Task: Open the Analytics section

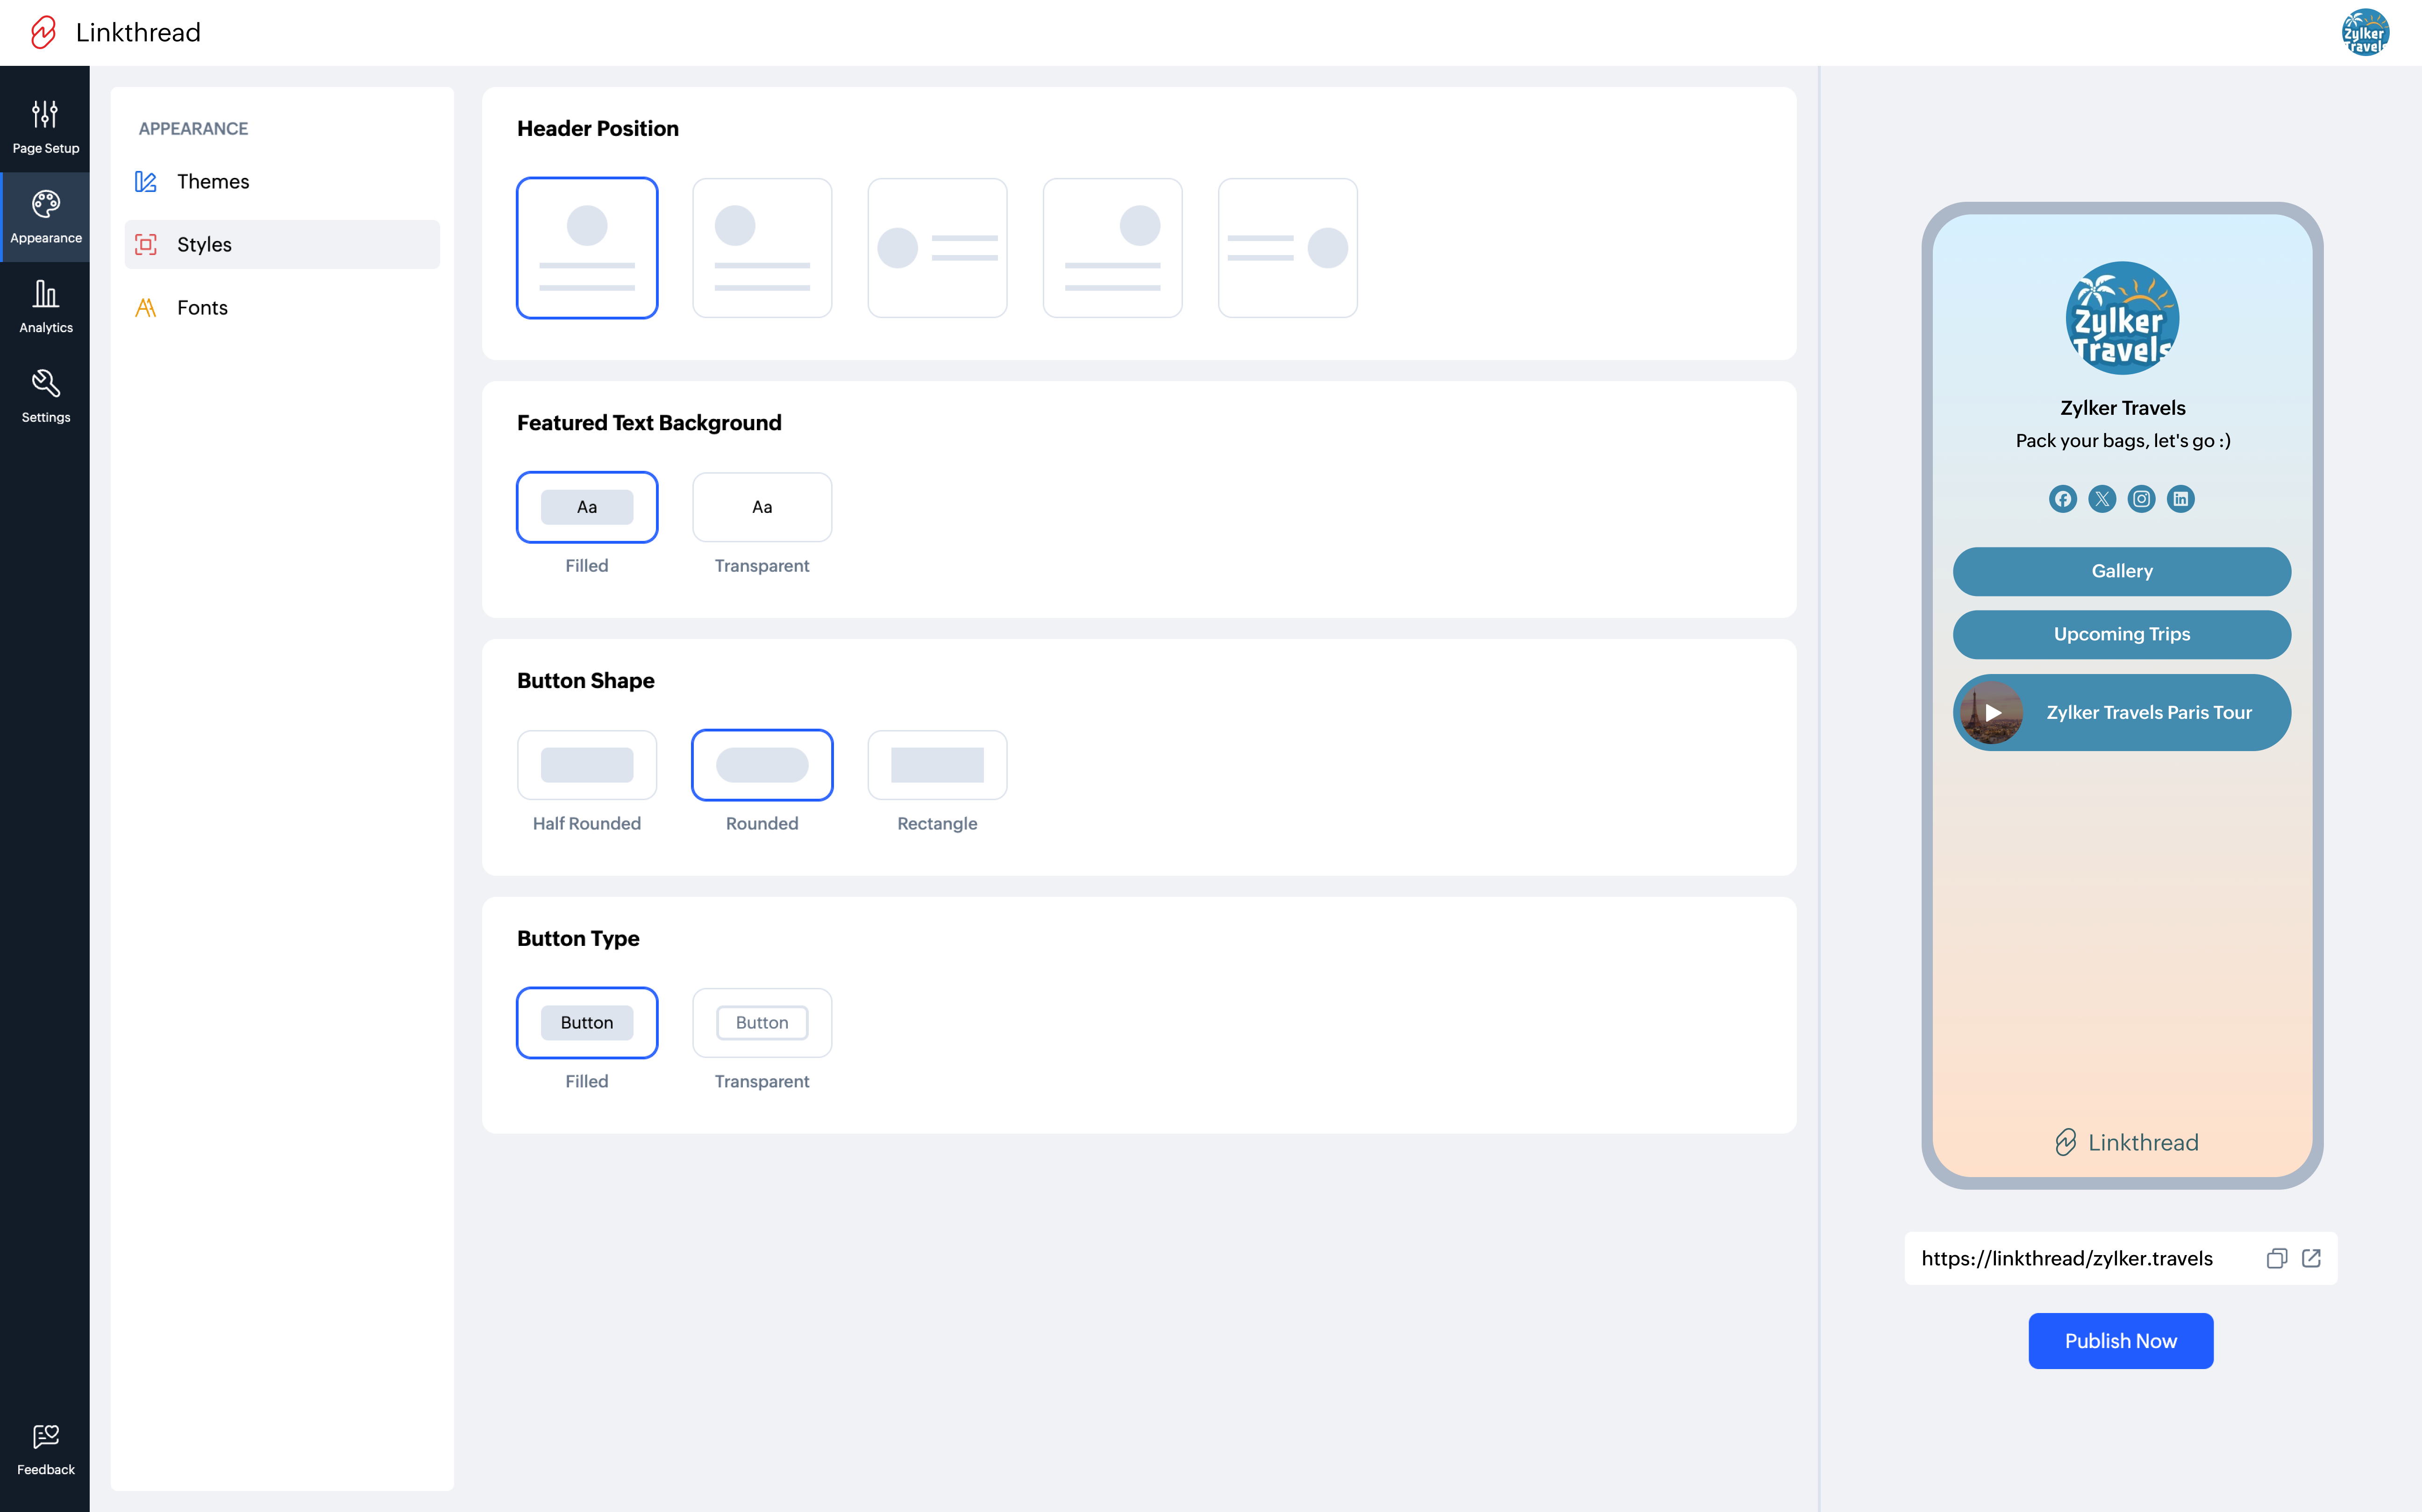Action: pos(45,306)
